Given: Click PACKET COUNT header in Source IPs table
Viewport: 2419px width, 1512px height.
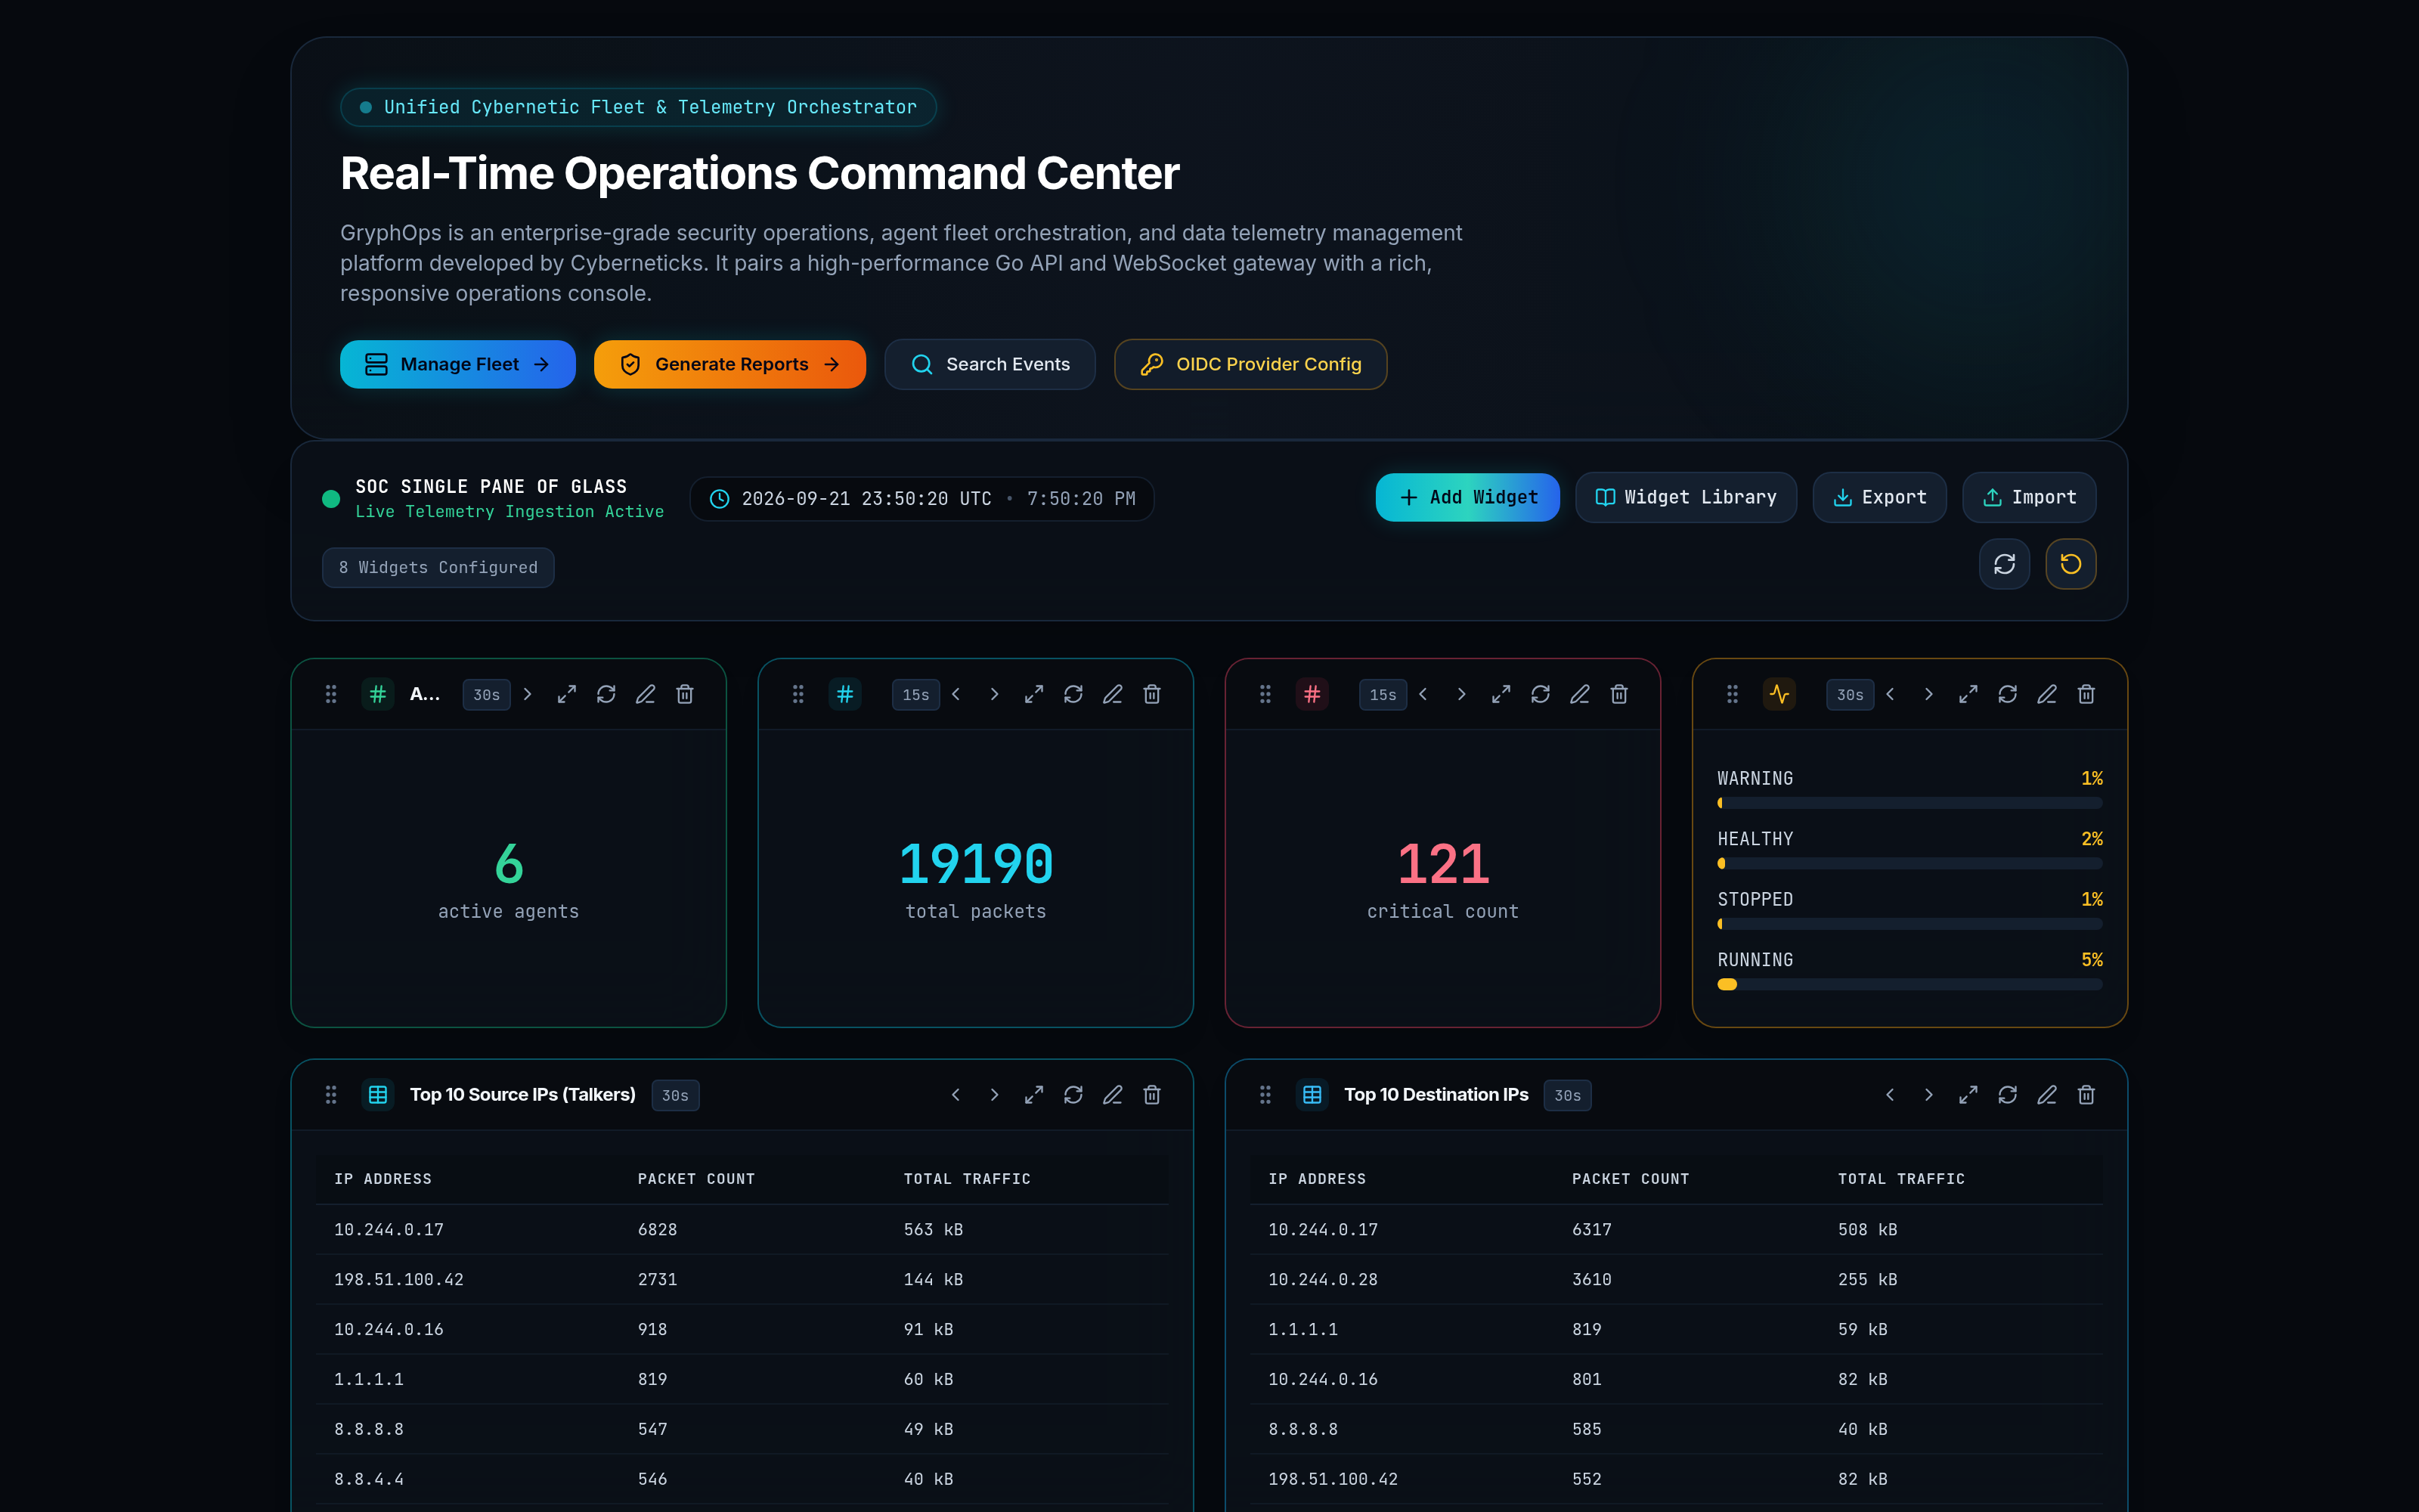Looking at the screenshot, I should pyautogui.click(x=695, y=1179).
